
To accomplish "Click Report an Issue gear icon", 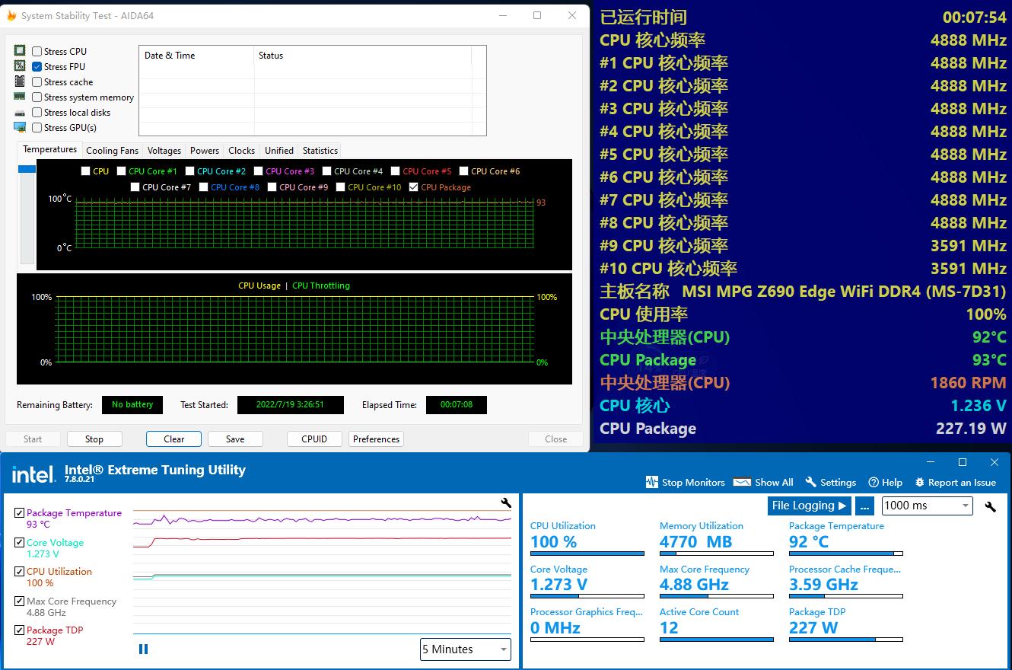I will (x=920, y=482).
